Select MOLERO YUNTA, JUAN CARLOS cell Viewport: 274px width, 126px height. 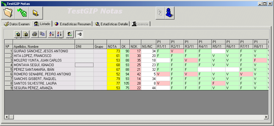pos(44,60)
